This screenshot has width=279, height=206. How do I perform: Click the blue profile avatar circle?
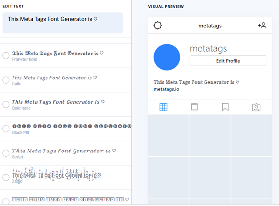167,57
